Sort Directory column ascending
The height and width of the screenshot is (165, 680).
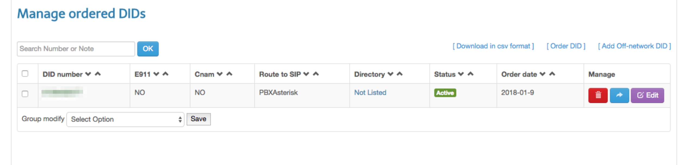[400, 74]
